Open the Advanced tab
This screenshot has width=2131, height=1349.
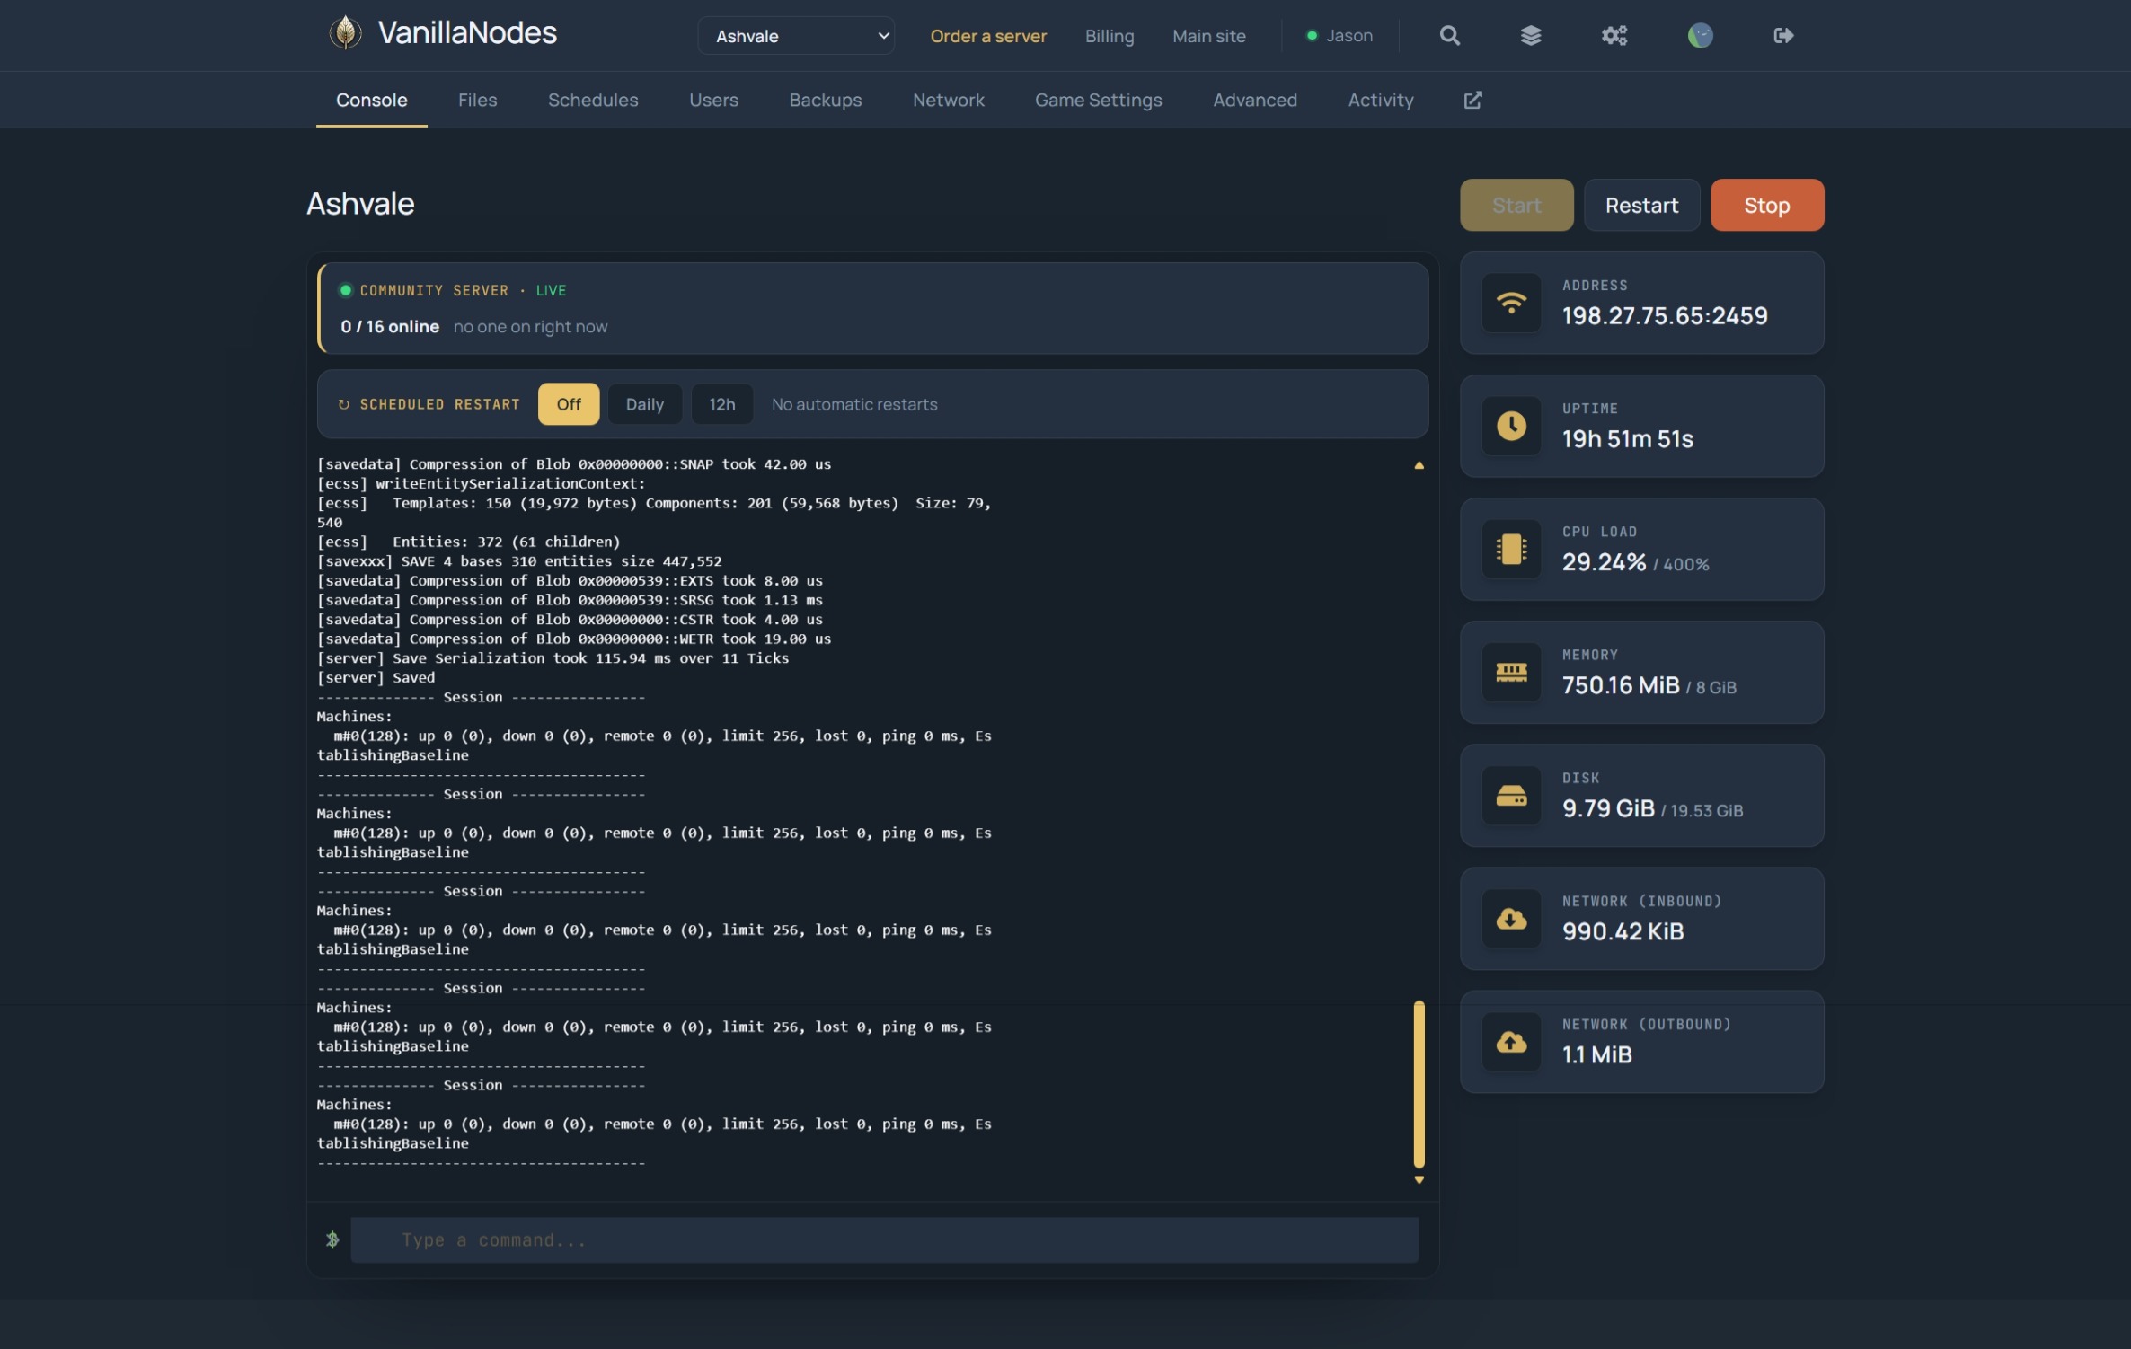tap(1255, 100)
